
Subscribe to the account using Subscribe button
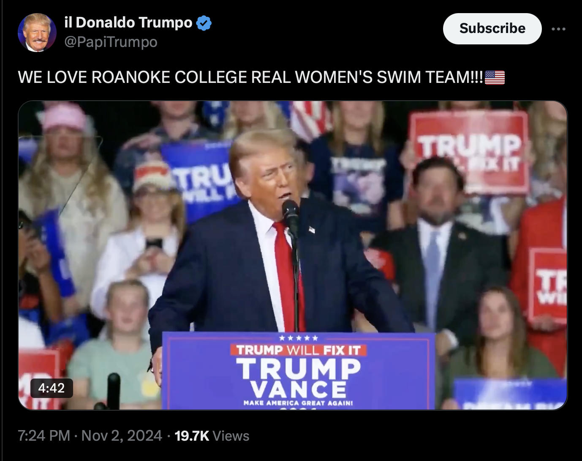[492, 28]
